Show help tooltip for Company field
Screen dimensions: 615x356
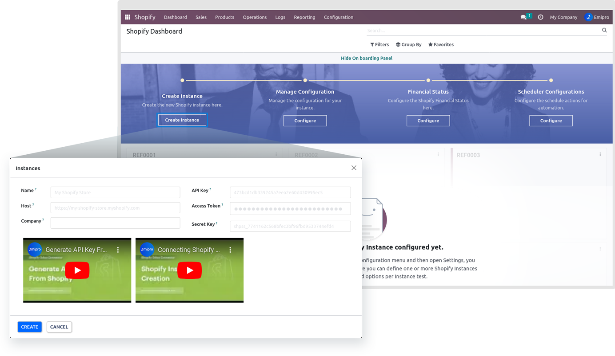(x=43, y=219)
